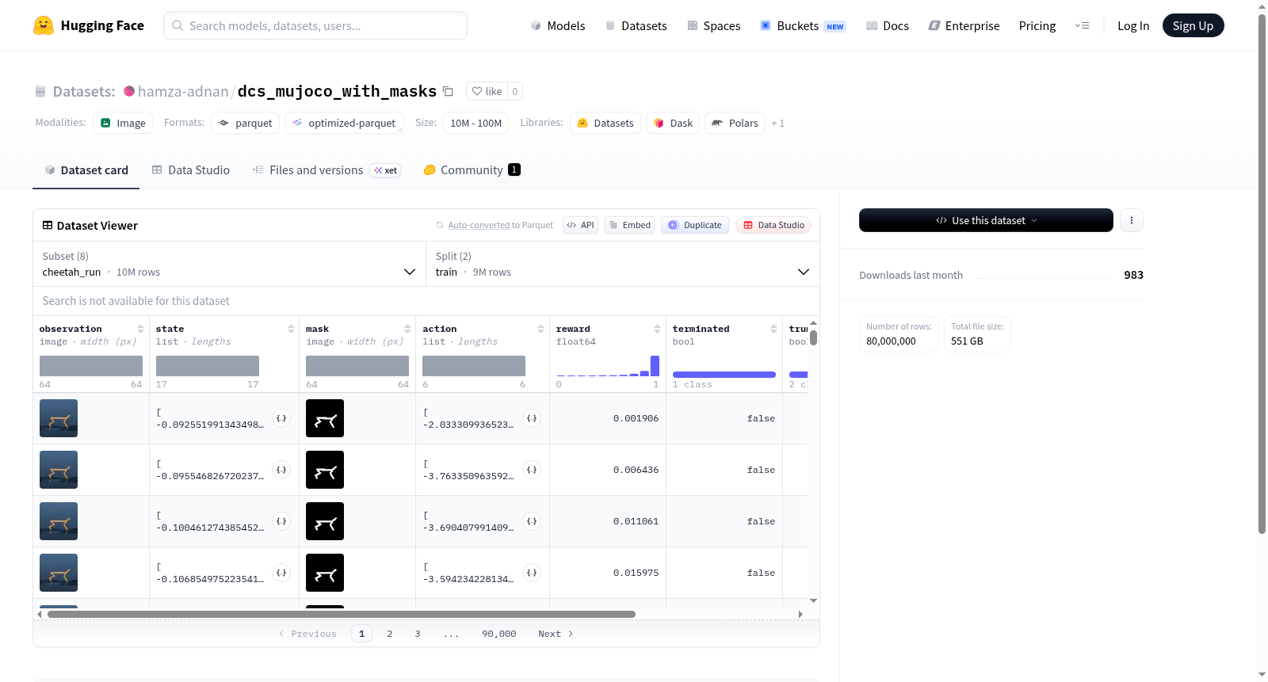This screenshot has height=682, width=1268.
Task: Select the Image modality tag
Action: point(123,123)
